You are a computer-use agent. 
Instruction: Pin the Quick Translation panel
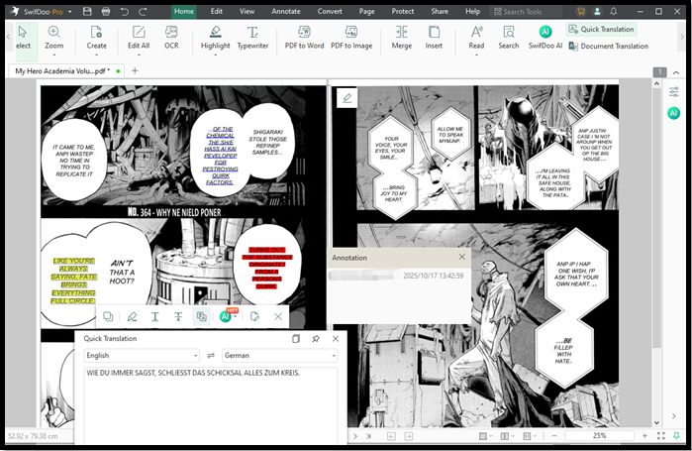(x=316, y=339)
